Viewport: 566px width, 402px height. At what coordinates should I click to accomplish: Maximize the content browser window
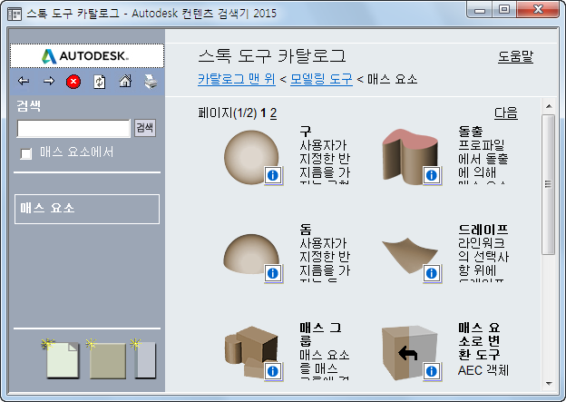click(x=504, y=10)
